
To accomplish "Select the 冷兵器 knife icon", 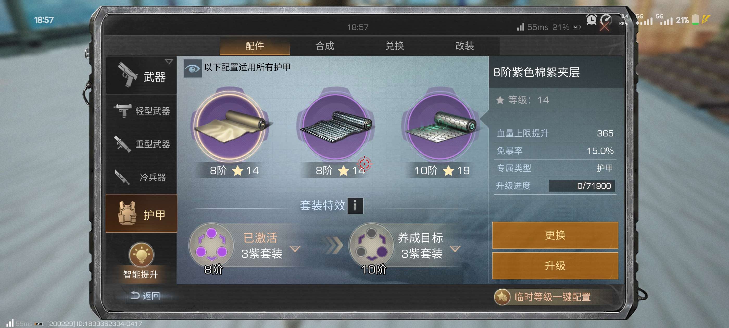I will [x=122, y=177].
